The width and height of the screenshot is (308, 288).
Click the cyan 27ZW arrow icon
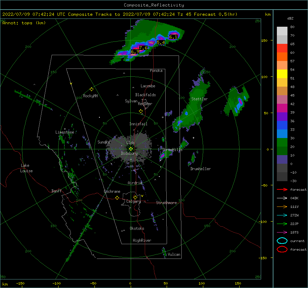[282, 215]
